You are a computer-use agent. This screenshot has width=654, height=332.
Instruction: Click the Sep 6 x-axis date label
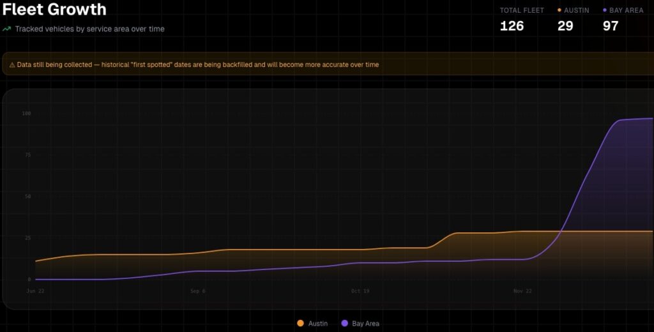tap(198, 291)
